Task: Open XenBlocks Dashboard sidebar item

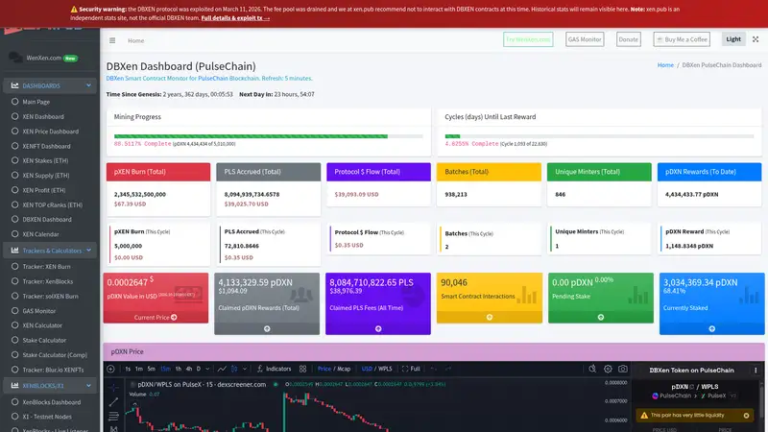Action: [x=52, y=402]
